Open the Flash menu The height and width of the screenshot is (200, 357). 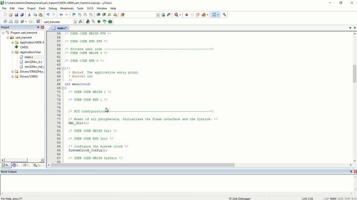(42, 8)
